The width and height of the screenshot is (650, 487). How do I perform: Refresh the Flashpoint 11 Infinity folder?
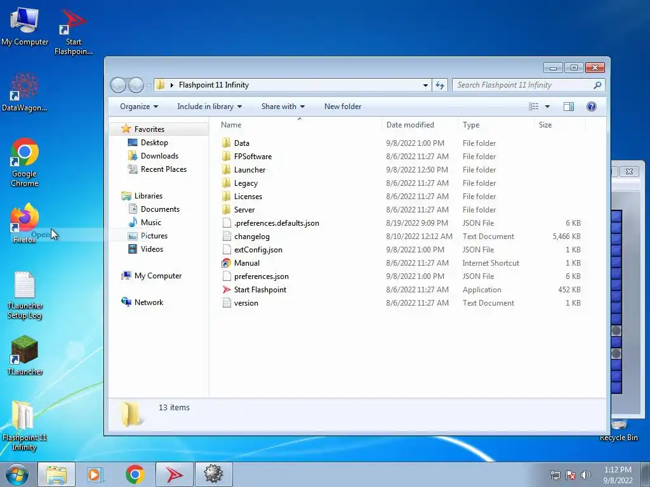(440, 85)
